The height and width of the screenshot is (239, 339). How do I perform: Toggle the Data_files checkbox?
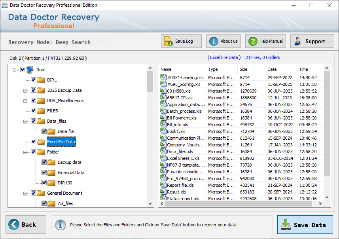(x=33, y=121)
